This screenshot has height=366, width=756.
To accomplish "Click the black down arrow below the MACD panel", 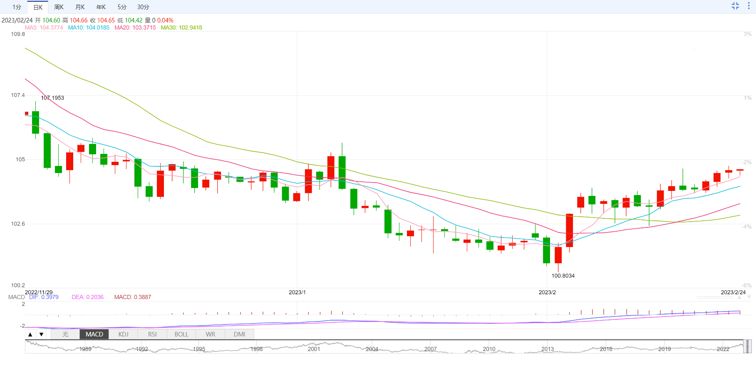I will point(41,334).
